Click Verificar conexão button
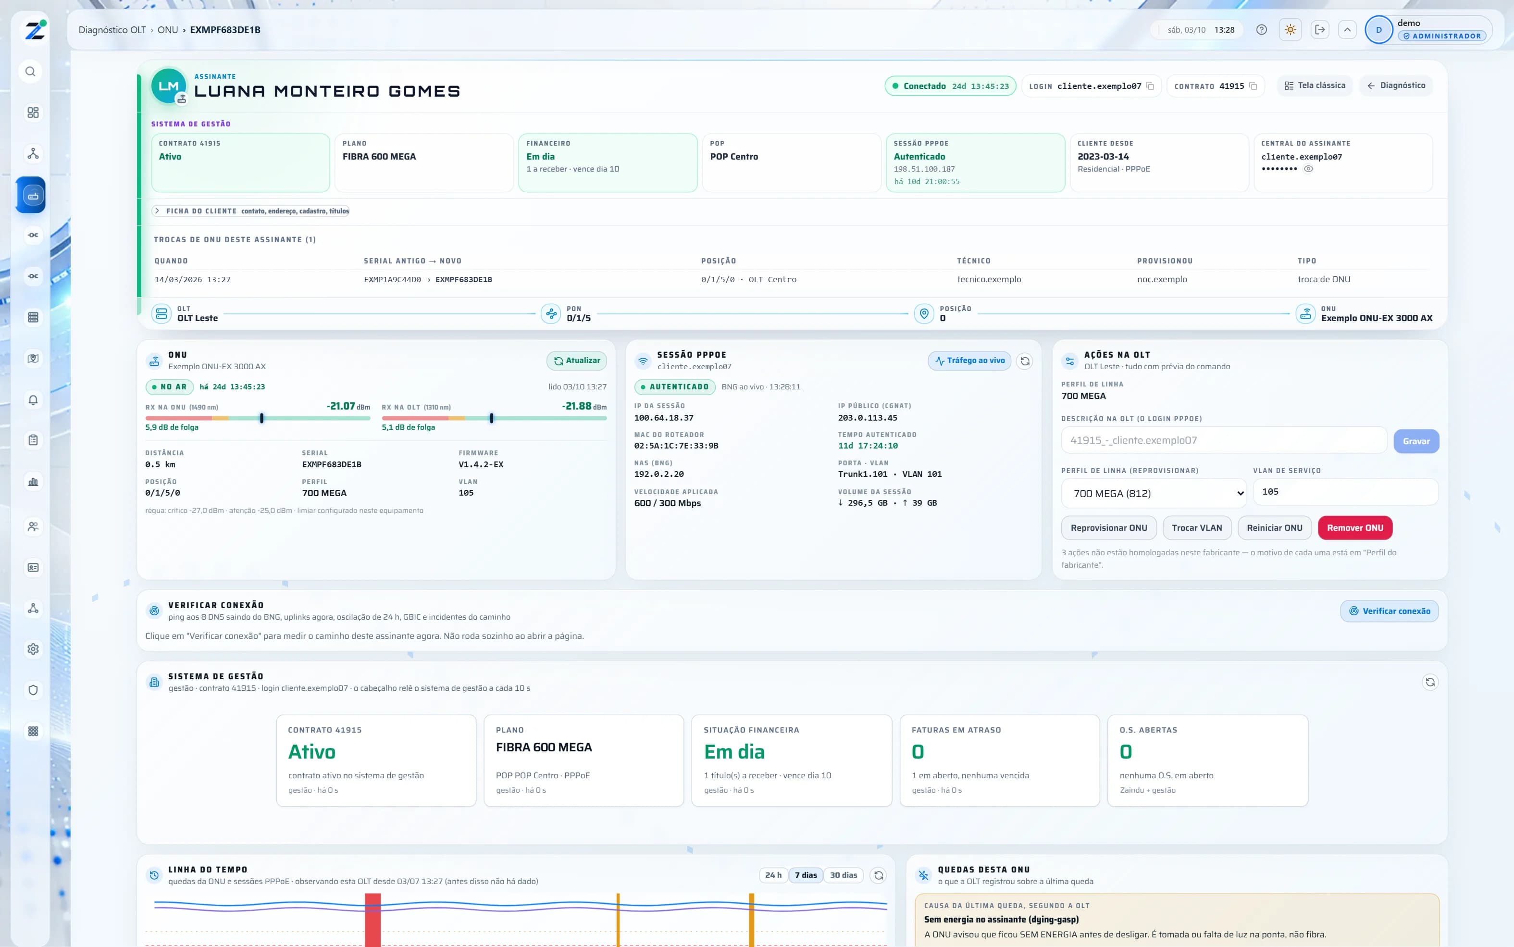Screen dimensions: 1514x947 1389,611
